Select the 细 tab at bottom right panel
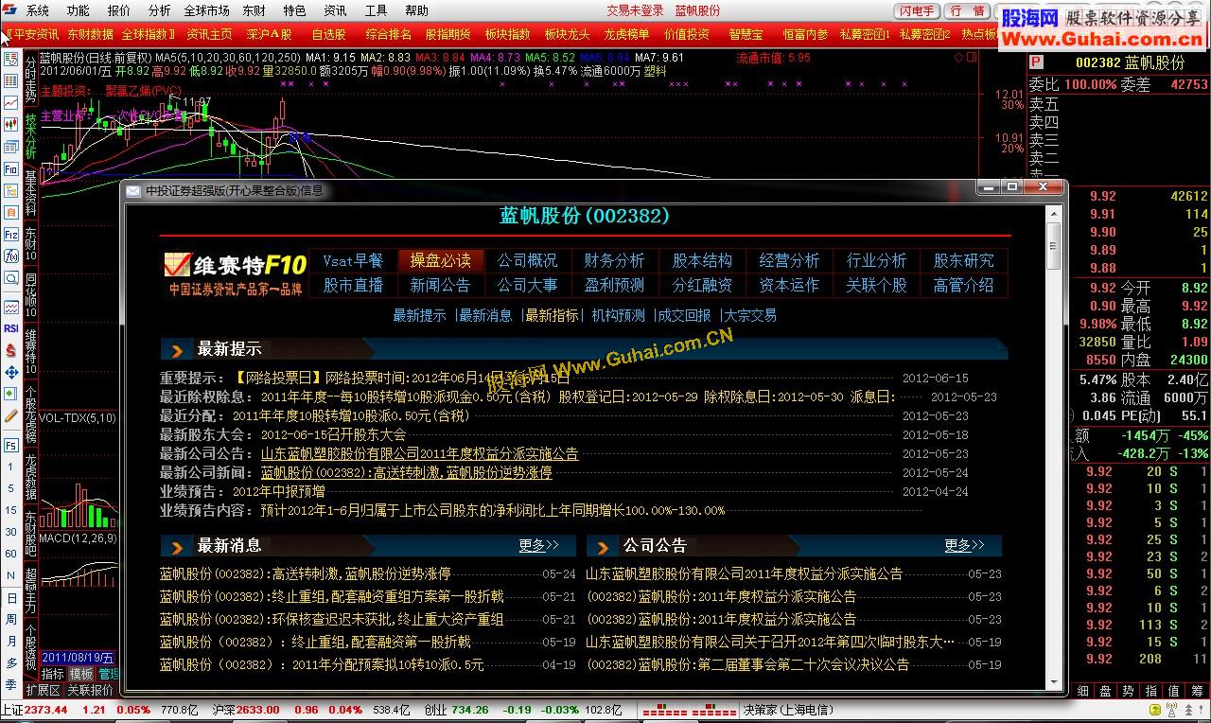1211x723 pixels. point(1082,691)
